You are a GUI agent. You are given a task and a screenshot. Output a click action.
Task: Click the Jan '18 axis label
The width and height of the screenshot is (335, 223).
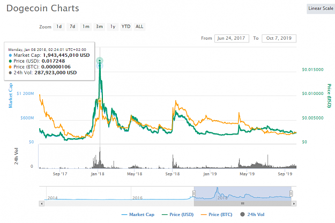point(98,174)
